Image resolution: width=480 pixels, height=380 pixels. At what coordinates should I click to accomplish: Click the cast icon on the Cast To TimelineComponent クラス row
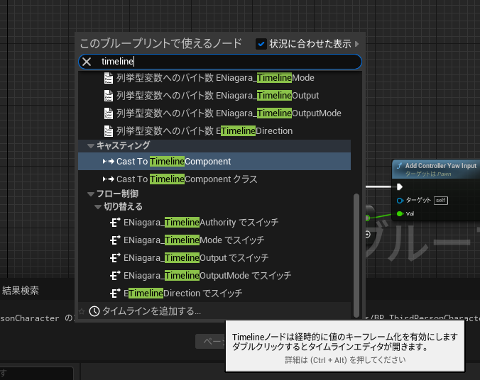pos(109,179)
